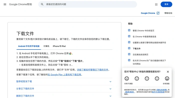Image resolution: width=175 pixels, height=98 pixels.
Task: Switch to the 计算机 tab
Action: tap(46, 46)
